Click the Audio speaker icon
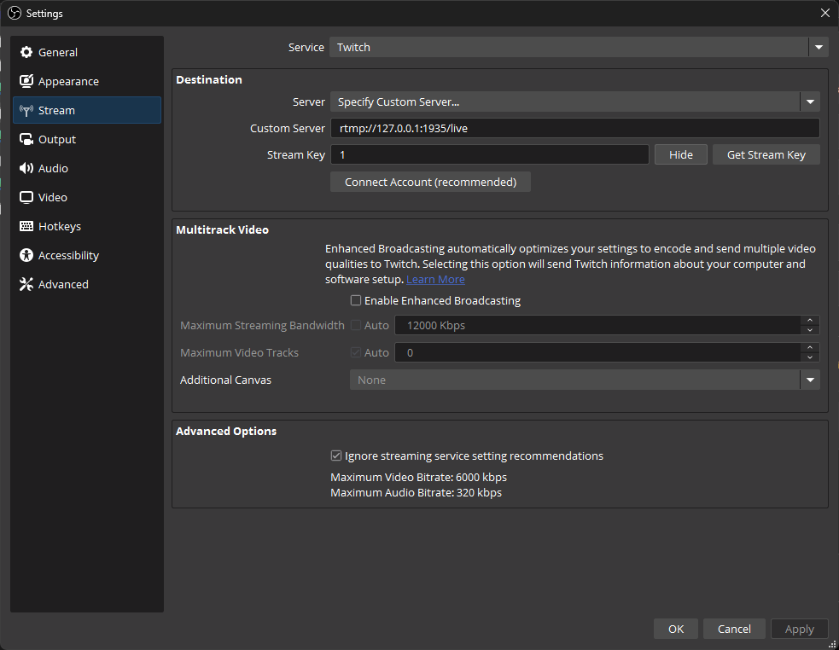 click(x=26, y=168)
